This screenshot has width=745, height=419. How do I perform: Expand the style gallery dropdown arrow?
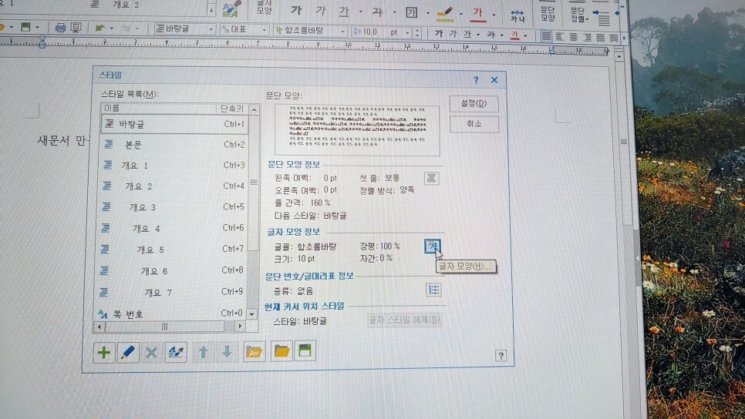(x=211, y=9)
